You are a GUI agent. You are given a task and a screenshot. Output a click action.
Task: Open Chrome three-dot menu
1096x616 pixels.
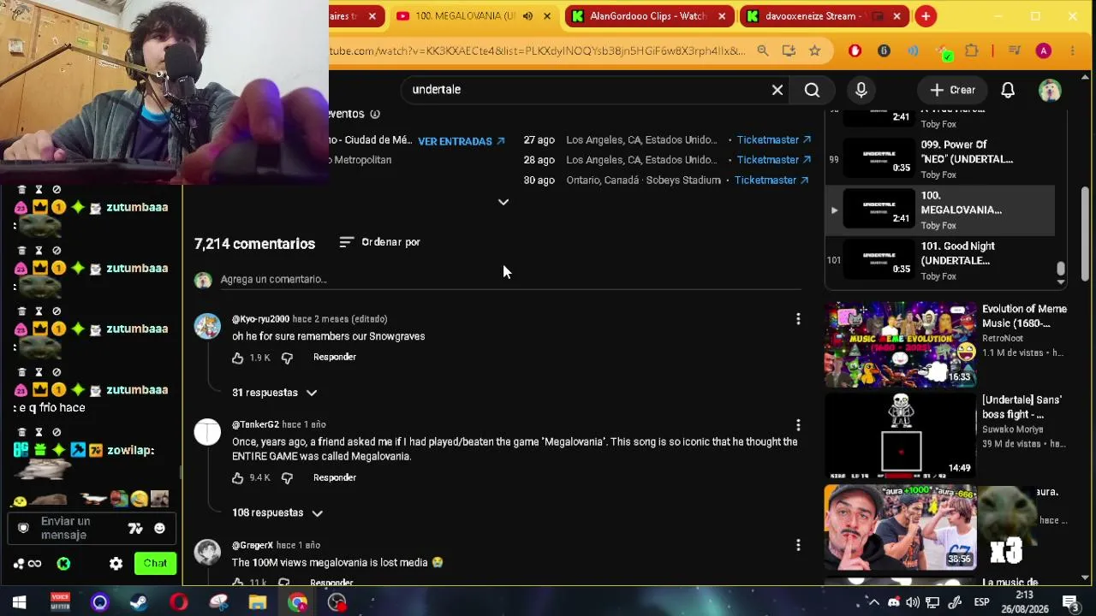tap(1073, 51)
